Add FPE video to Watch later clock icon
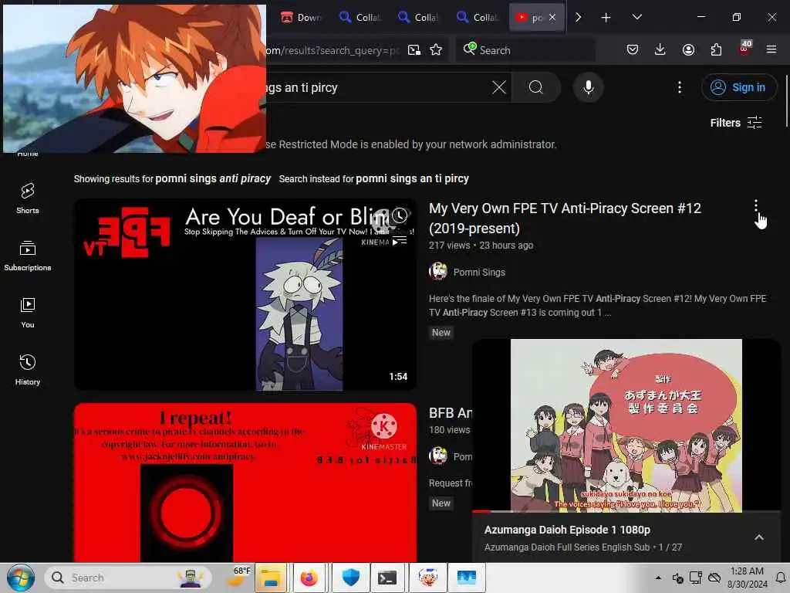 pyautogui.click(x=400, y=216)
